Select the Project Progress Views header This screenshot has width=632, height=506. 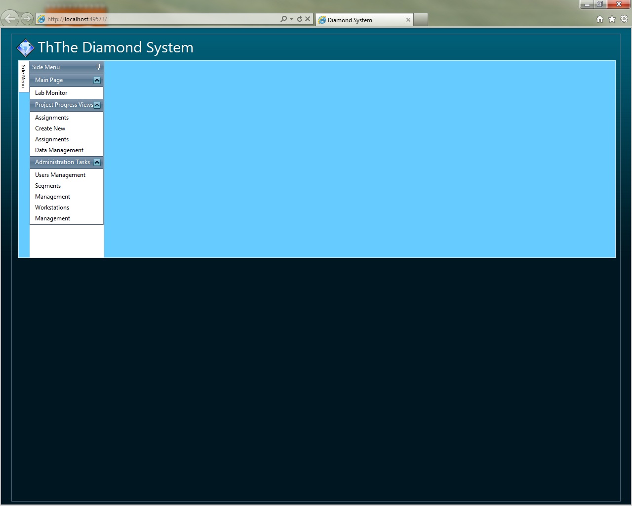[67, 105]
